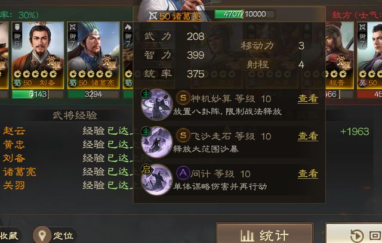This screenshot has height=243, width=382.
Task: Select the 程普 enemy portrait card
Action: coord(340,55)
